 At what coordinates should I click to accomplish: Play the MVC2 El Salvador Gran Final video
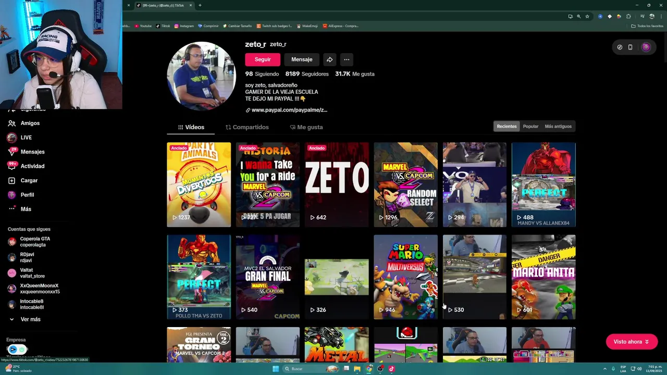[x=268, y=277]
